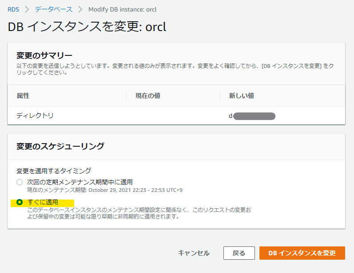
Task: Click the 現在の値 column header
Action: point(148,96)
